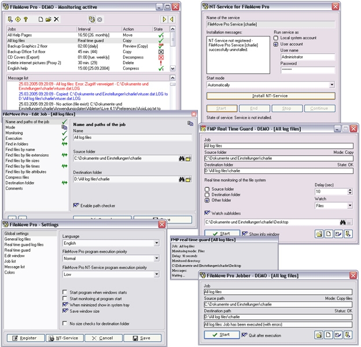Enable 'Start program when windows starts' checkbox
Viewport: 361px width, 347px height.
coord(65,293)
